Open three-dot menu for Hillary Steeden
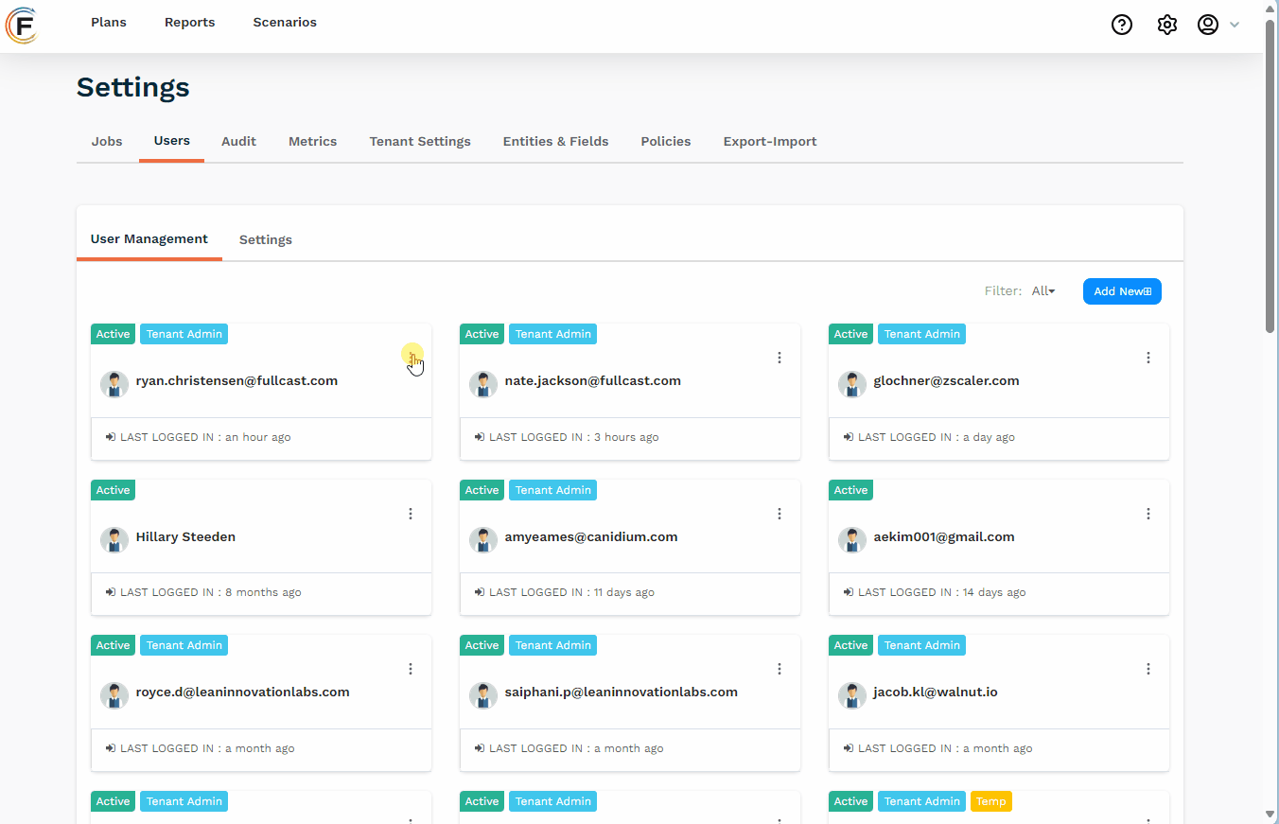The height and width of the screenshot is (824, 1279). 411,514
